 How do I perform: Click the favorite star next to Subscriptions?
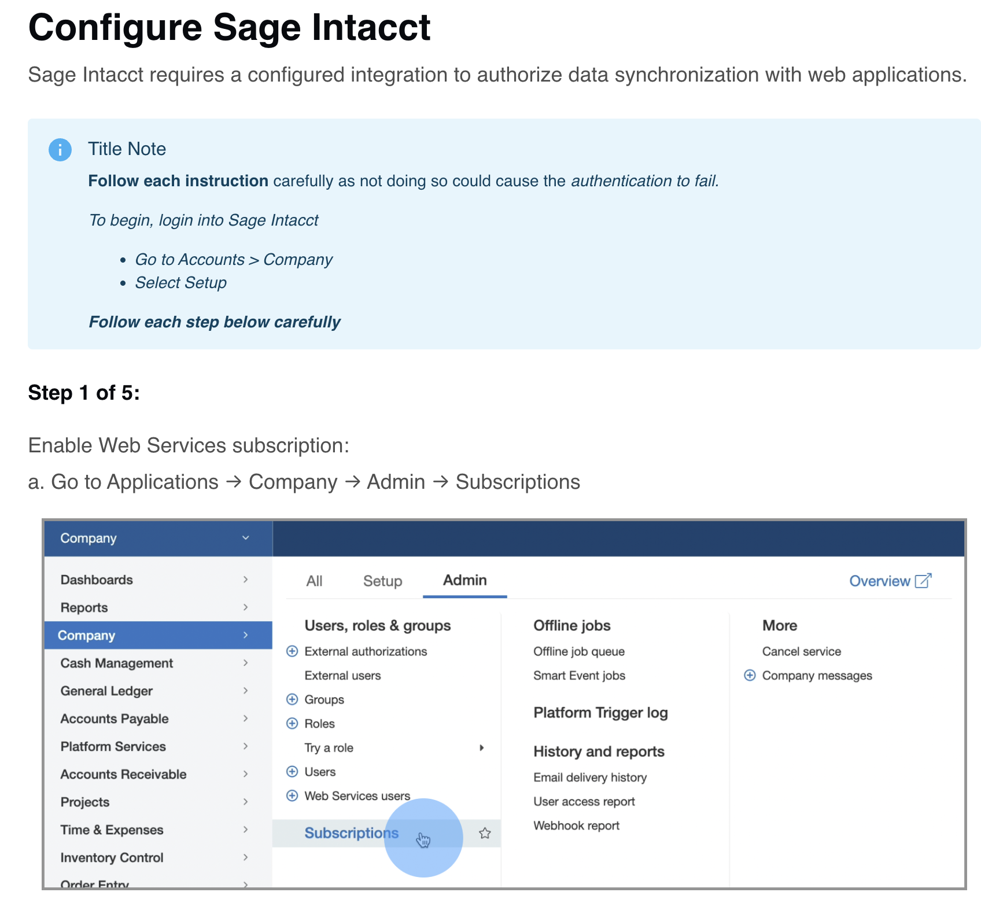pyautogui.click(x=485, y=833)
